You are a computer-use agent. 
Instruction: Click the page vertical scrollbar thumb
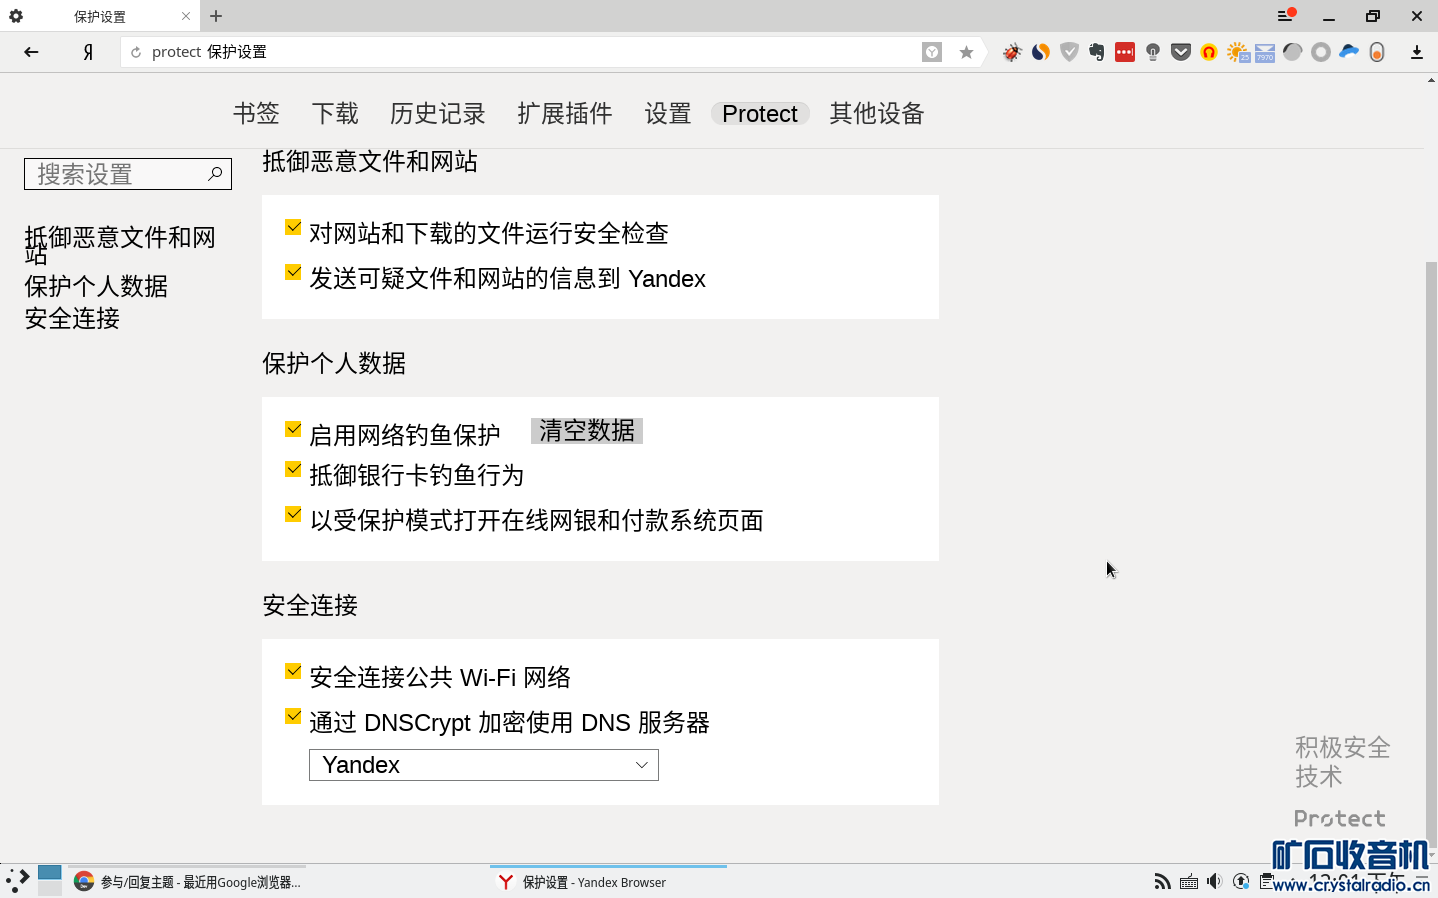click(x=1432, y=554)
